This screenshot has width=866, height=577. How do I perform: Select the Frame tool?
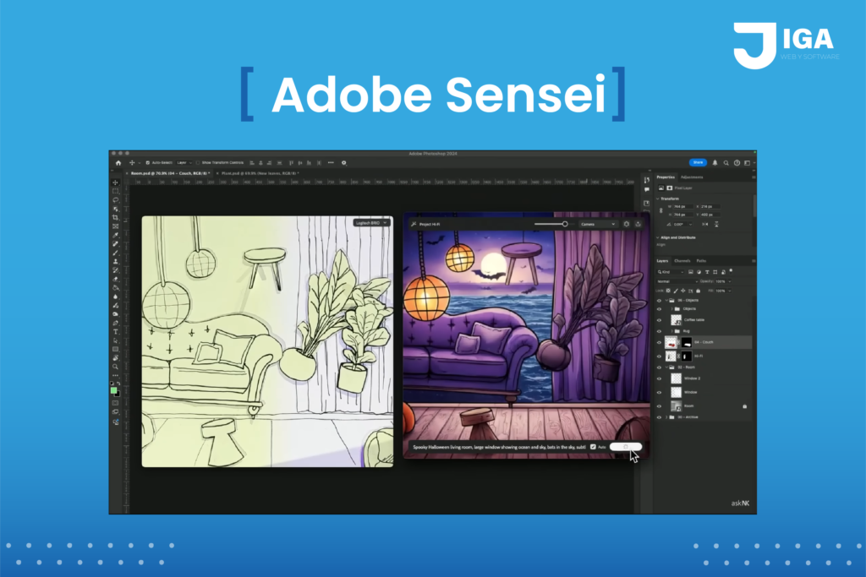[x=115, y=226]
